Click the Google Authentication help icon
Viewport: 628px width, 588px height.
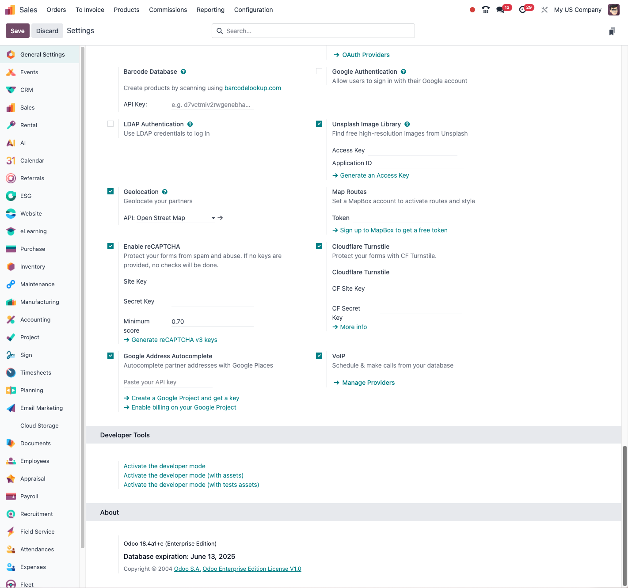click(x=403, y=72)
